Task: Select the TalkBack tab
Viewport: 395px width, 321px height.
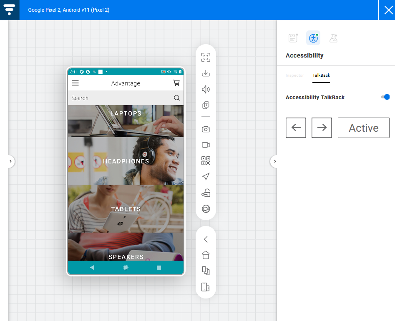Action: pos(321,75)
